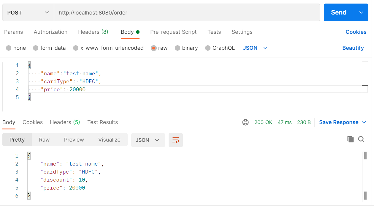This screenshot has height=207, width=374.
Task: Open the Cookies manager
Action: click(356, 32)
